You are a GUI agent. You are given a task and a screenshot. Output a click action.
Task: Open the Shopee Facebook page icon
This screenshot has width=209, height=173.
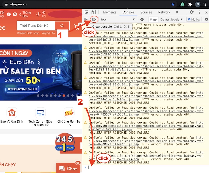[x=9, y=14]
